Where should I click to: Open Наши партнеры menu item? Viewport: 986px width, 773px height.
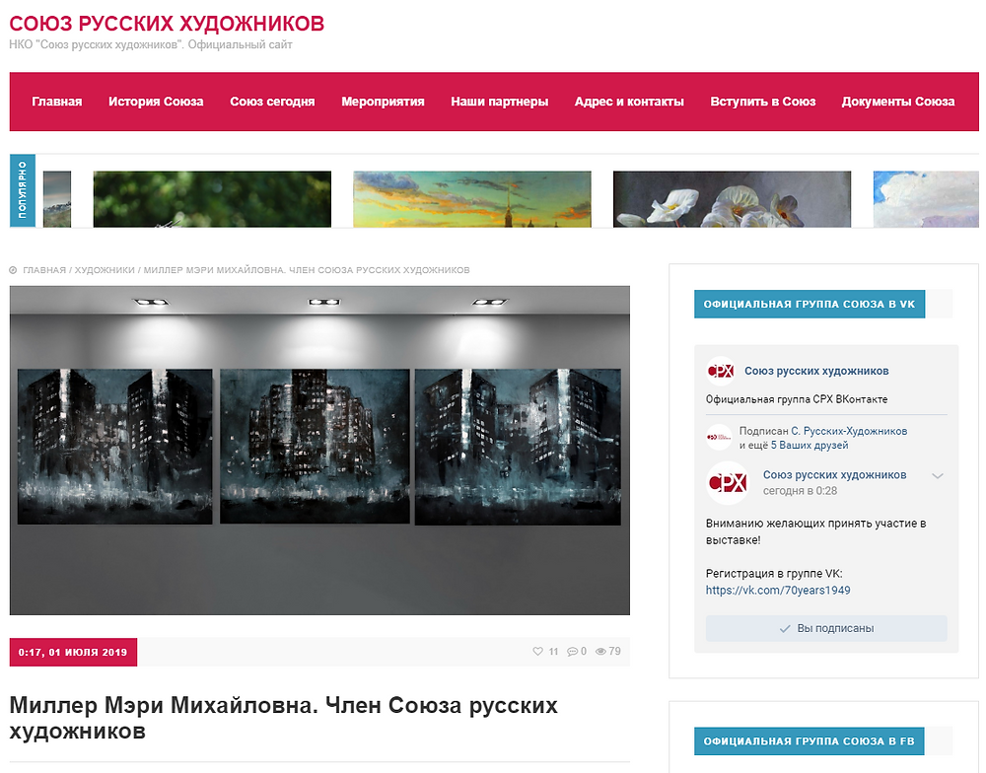click(499, 102)
